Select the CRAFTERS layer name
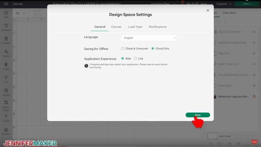This screenshot has height=147, width=261. coord(225,86)
